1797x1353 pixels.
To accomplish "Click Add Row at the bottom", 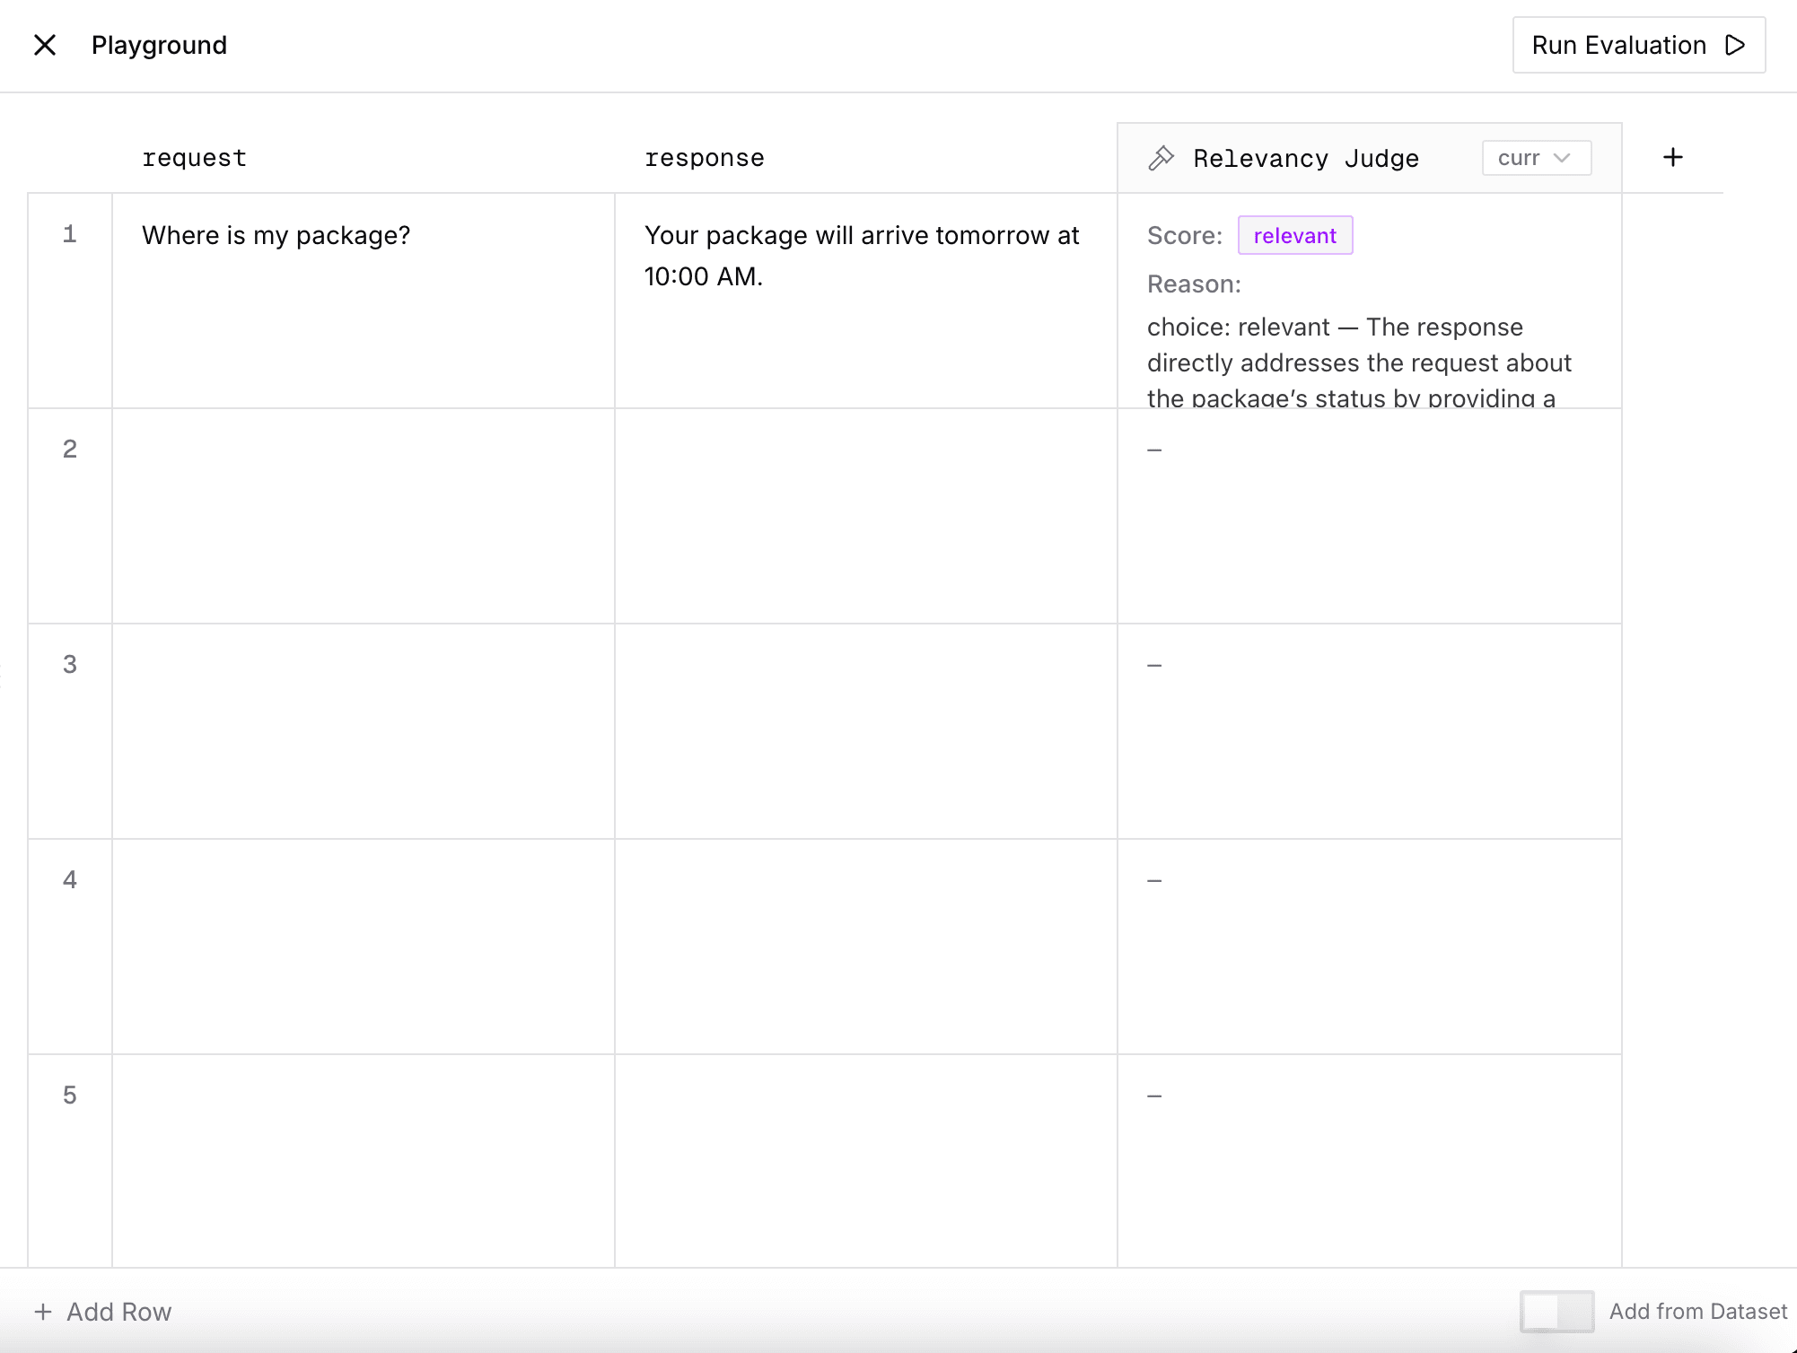I will pos(118,1312).
